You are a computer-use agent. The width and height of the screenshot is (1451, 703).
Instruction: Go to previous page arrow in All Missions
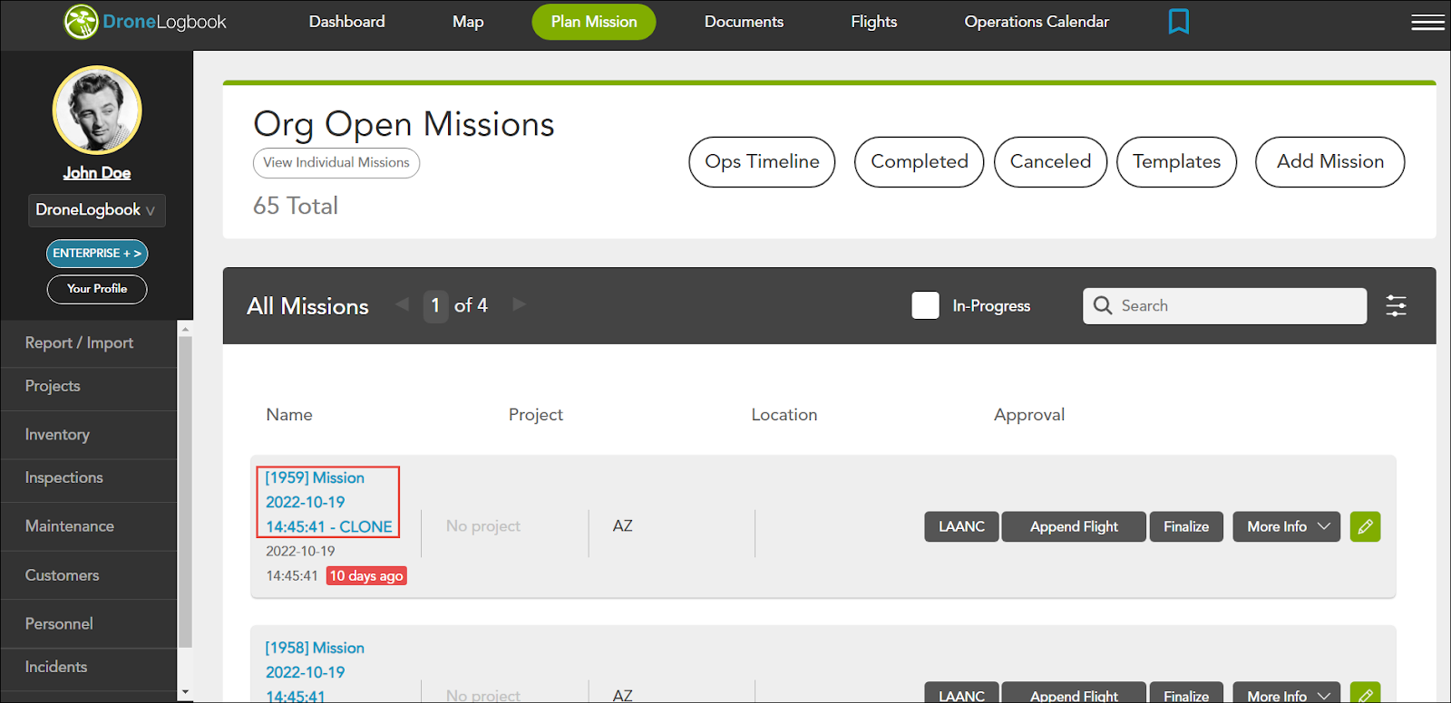[x=403, y=304]
